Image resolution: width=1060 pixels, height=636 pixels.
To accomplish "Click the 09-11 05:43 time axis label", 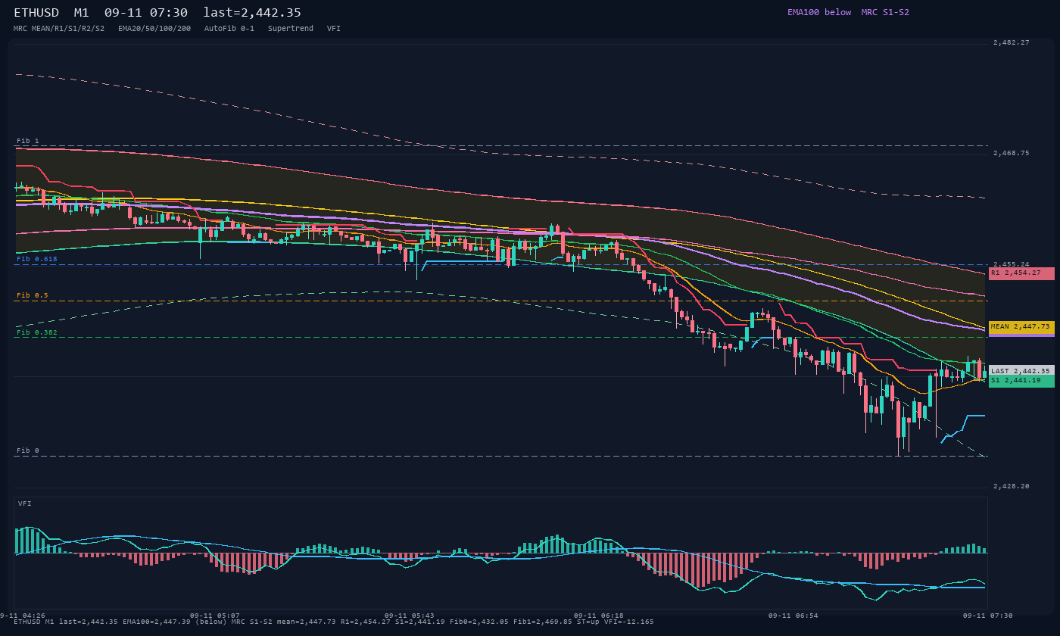I will pyautogui.click(x=410, y=616).
